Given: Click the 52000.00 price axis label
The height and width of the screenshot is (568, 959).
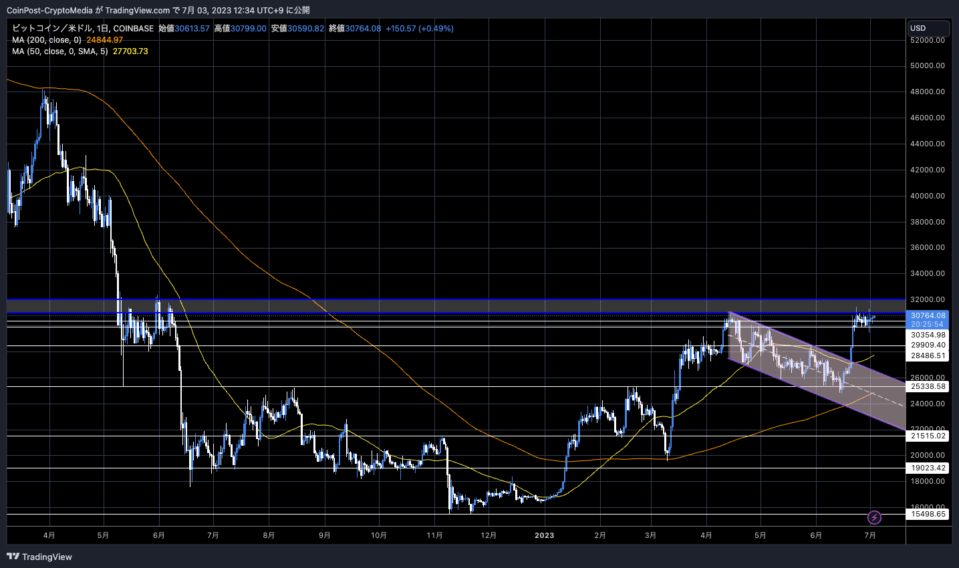Looking at the screenshot, I should pos(928,40).
